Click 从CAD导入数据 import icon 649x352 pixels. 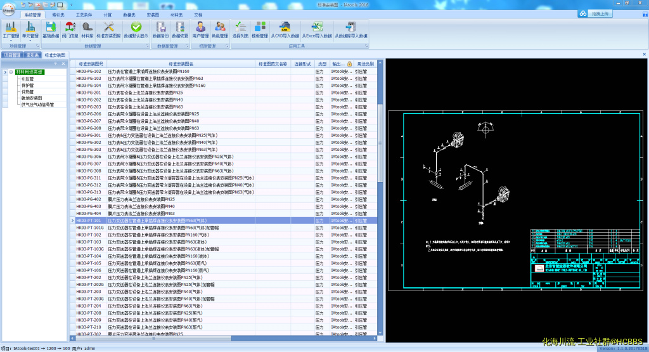[x=285, y=27]
